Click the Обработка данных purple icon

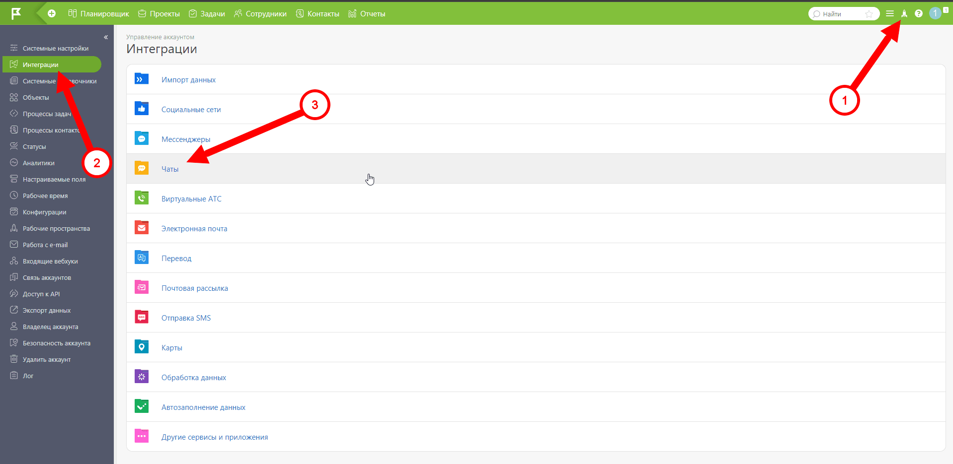tap(142, 377)
